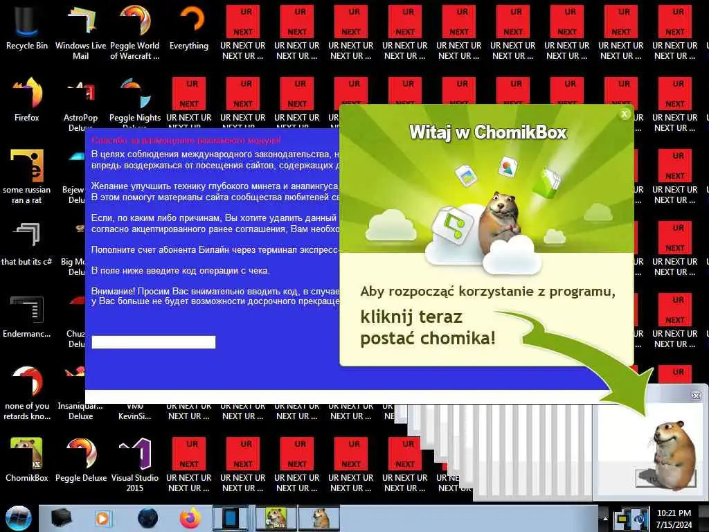Select the UR NEXT icon beside Everything
The image size is (709, 532).
pyautogui.click(x=243, y=32)
